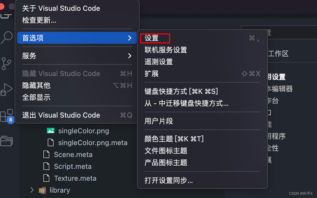Screen dimensions: 317x198
Task: Click 全部显示 in the app menu
Action: [x=36, y=97]
